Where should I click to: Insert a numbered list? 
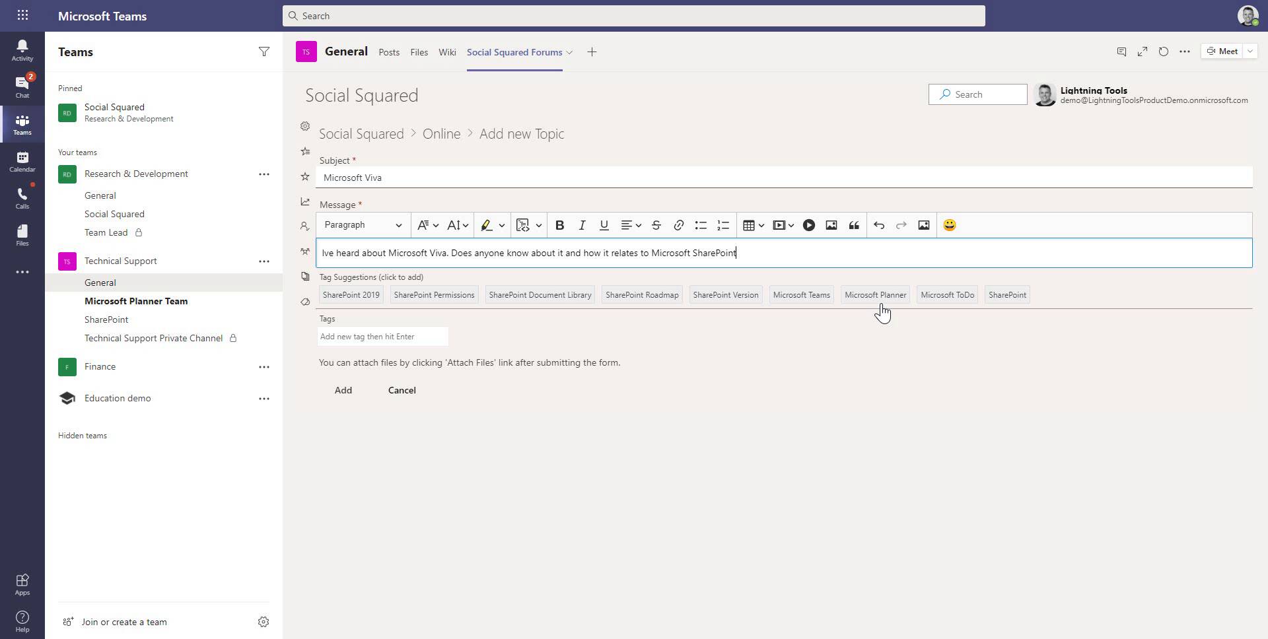tap(723, 225)
